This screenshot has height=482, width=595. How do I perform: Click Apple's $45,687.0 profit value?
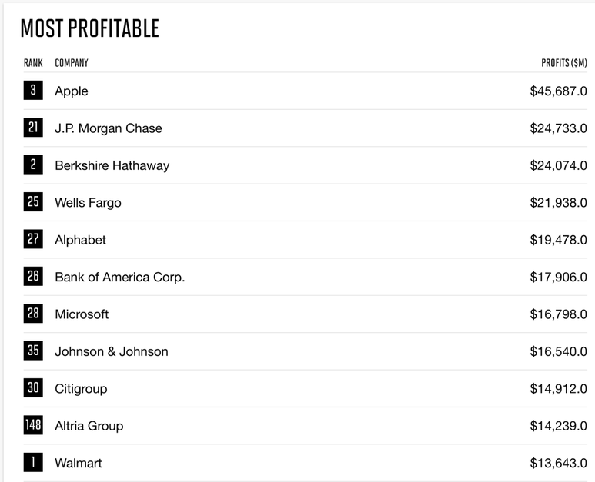coord(558,91)
